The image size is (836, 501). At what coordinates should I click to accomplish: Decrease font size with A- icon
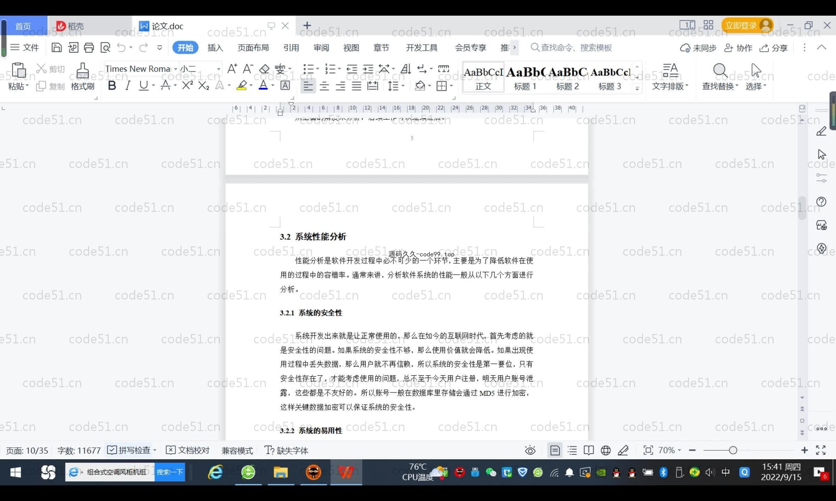coord(248,69)
